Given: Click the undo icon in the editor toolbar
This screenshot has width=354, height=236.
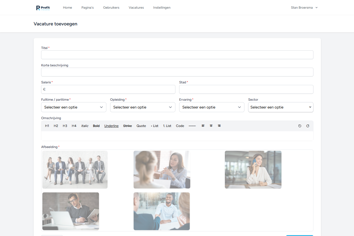Looking at the screenshot, I should pos(300,126).
